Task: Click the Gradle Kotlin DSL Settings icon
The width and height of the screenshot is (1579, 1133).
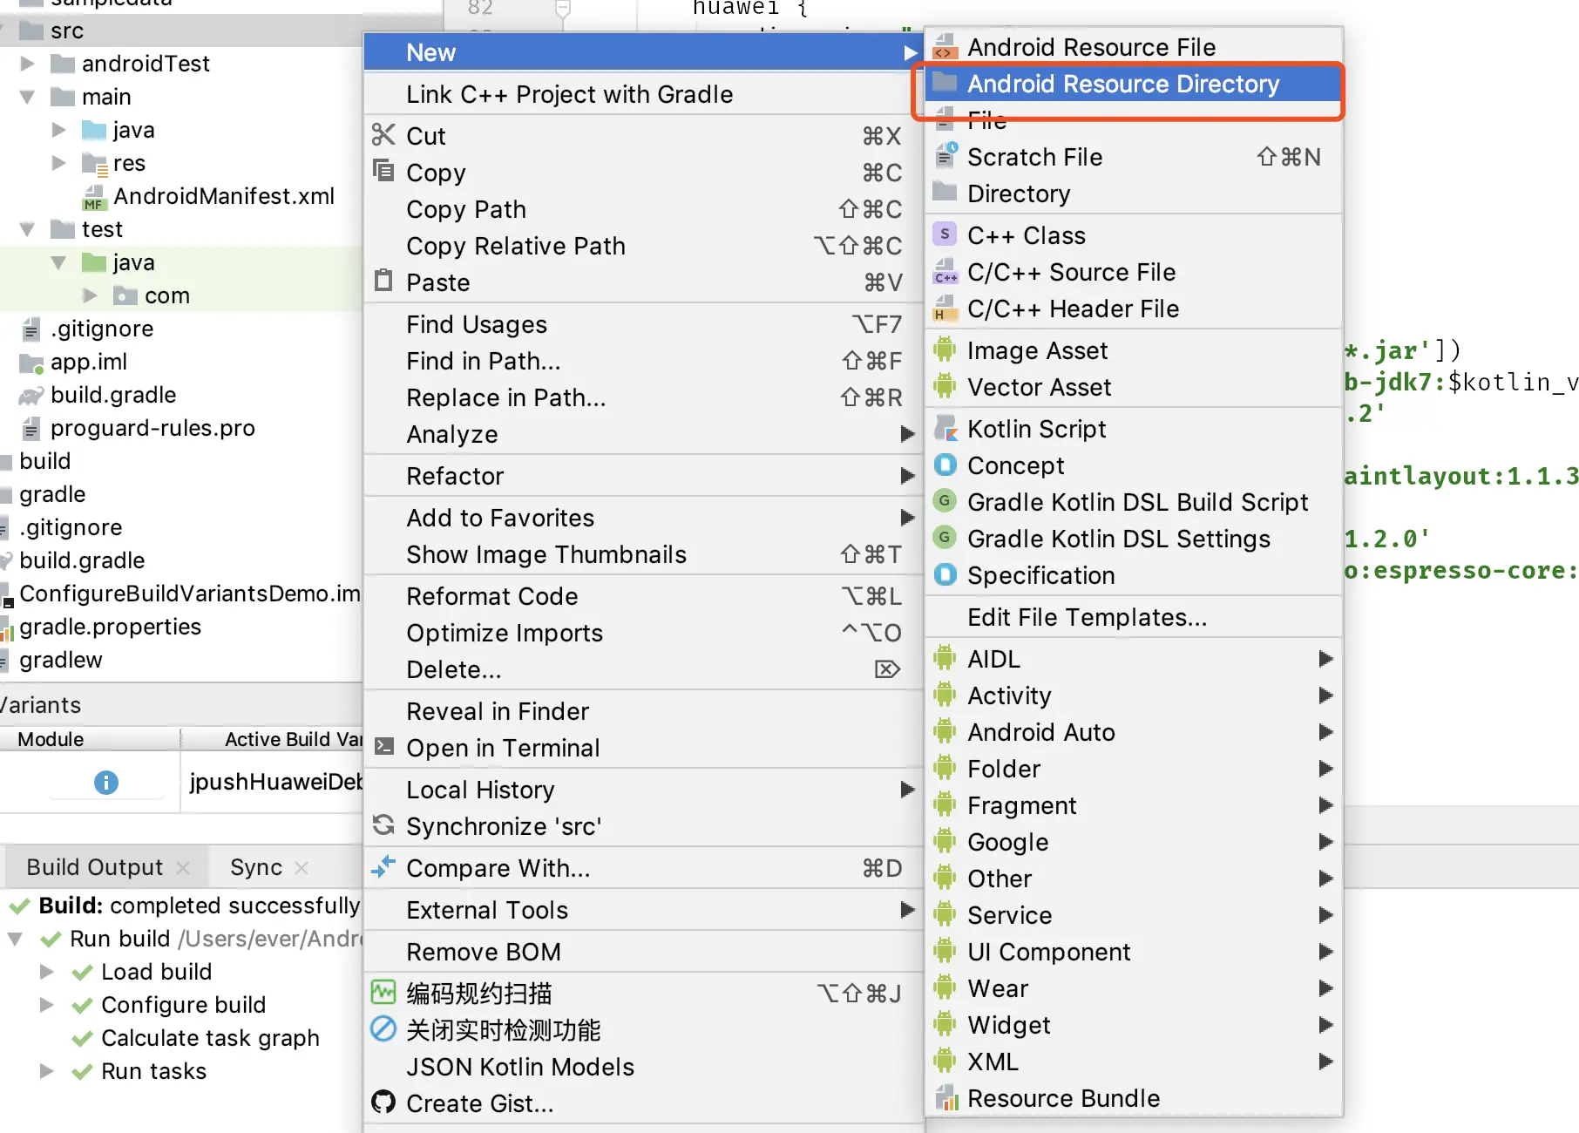Action: tap(945, 539)
